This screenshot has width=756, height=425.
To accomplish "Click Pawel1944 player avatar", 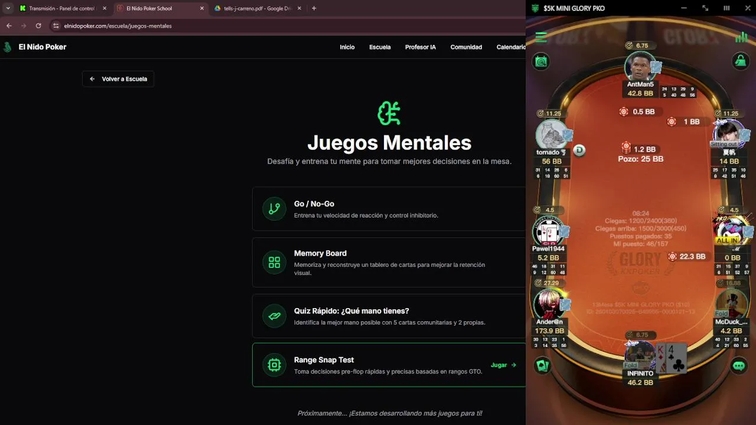I will [548, 231].
